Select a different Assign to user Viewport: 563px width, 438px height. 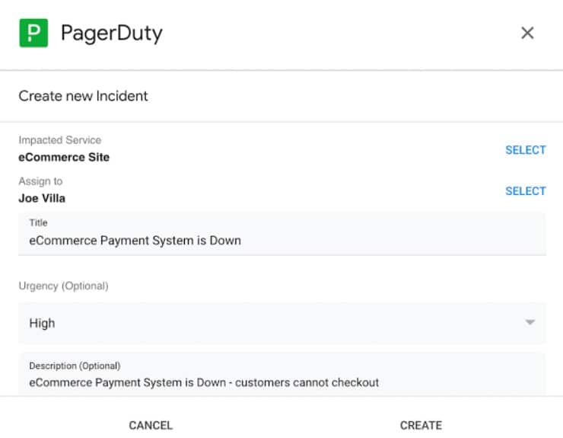point(525,191)
